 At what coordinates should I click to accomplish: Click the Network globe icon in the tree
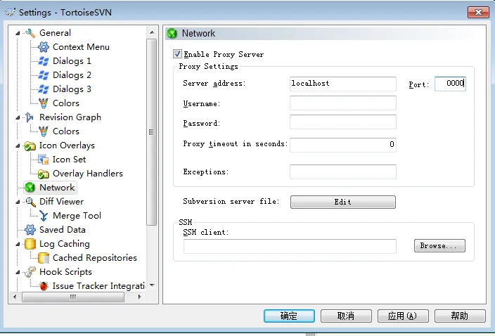tap(30, 188)
